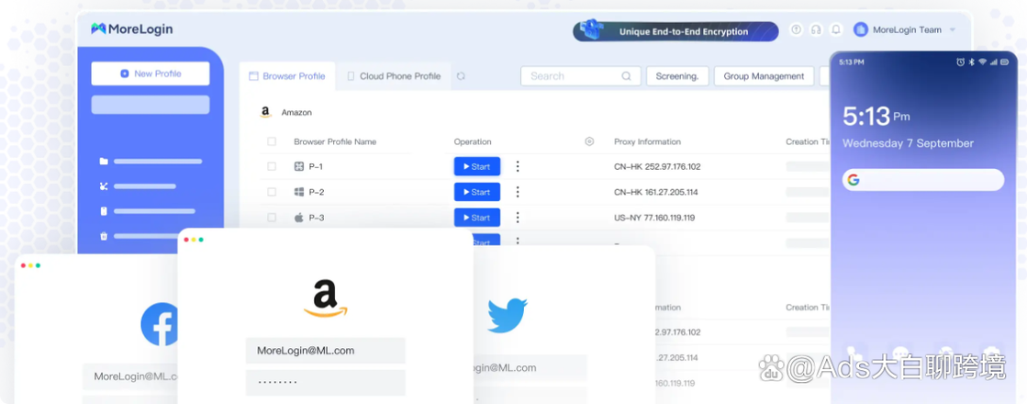Image resolution: width=1027 pixels, height=404 pixels.
Task: Open the share icon in sidebar
Action: click(104, 186)
